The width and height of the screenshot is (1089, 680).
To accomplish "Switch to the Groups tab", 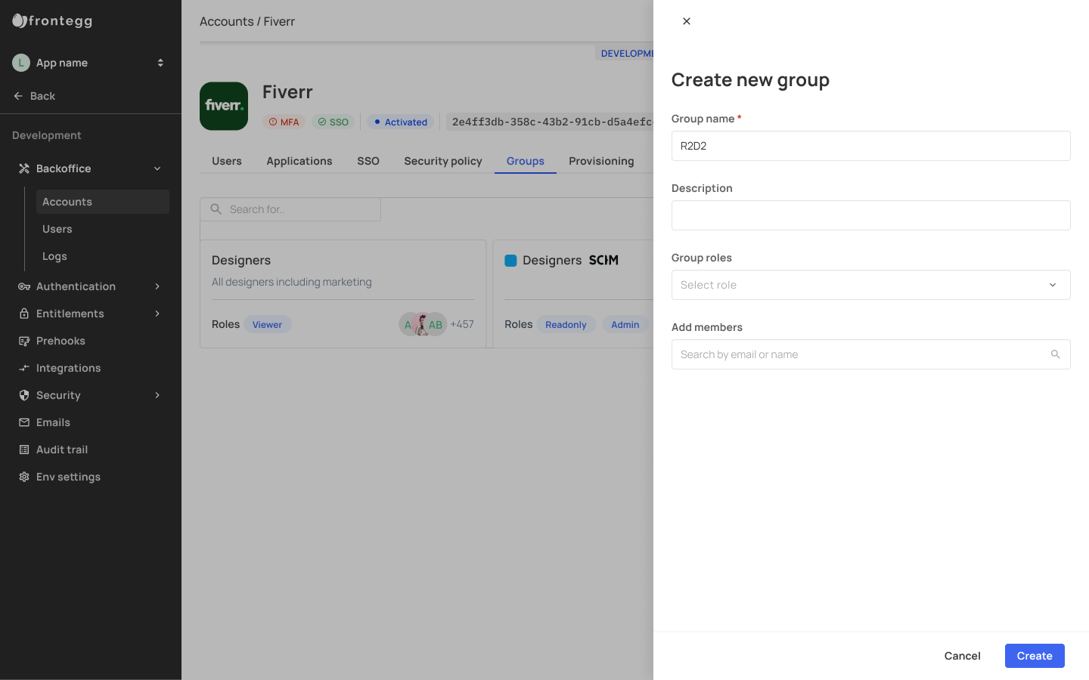I will (x=526, y=161).
